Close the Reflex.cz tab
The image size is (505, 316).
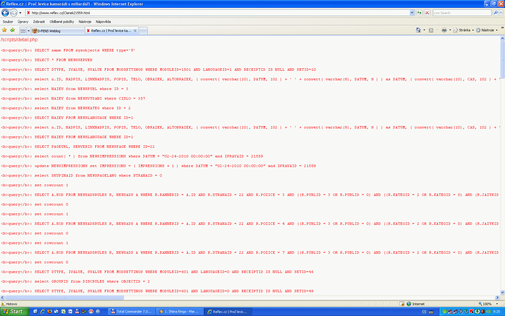135,31
